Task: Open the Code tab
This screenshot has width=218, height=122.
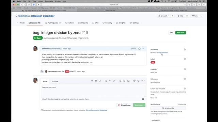Action: 21,23
